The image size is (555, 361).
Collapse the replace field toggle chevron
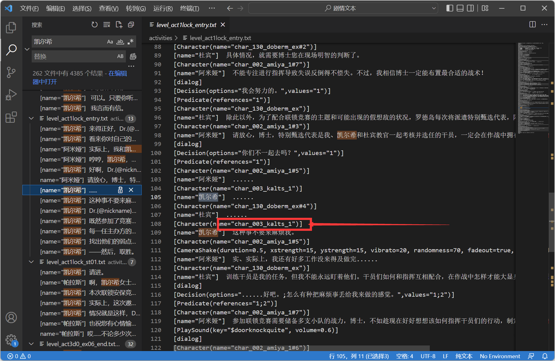27,49
